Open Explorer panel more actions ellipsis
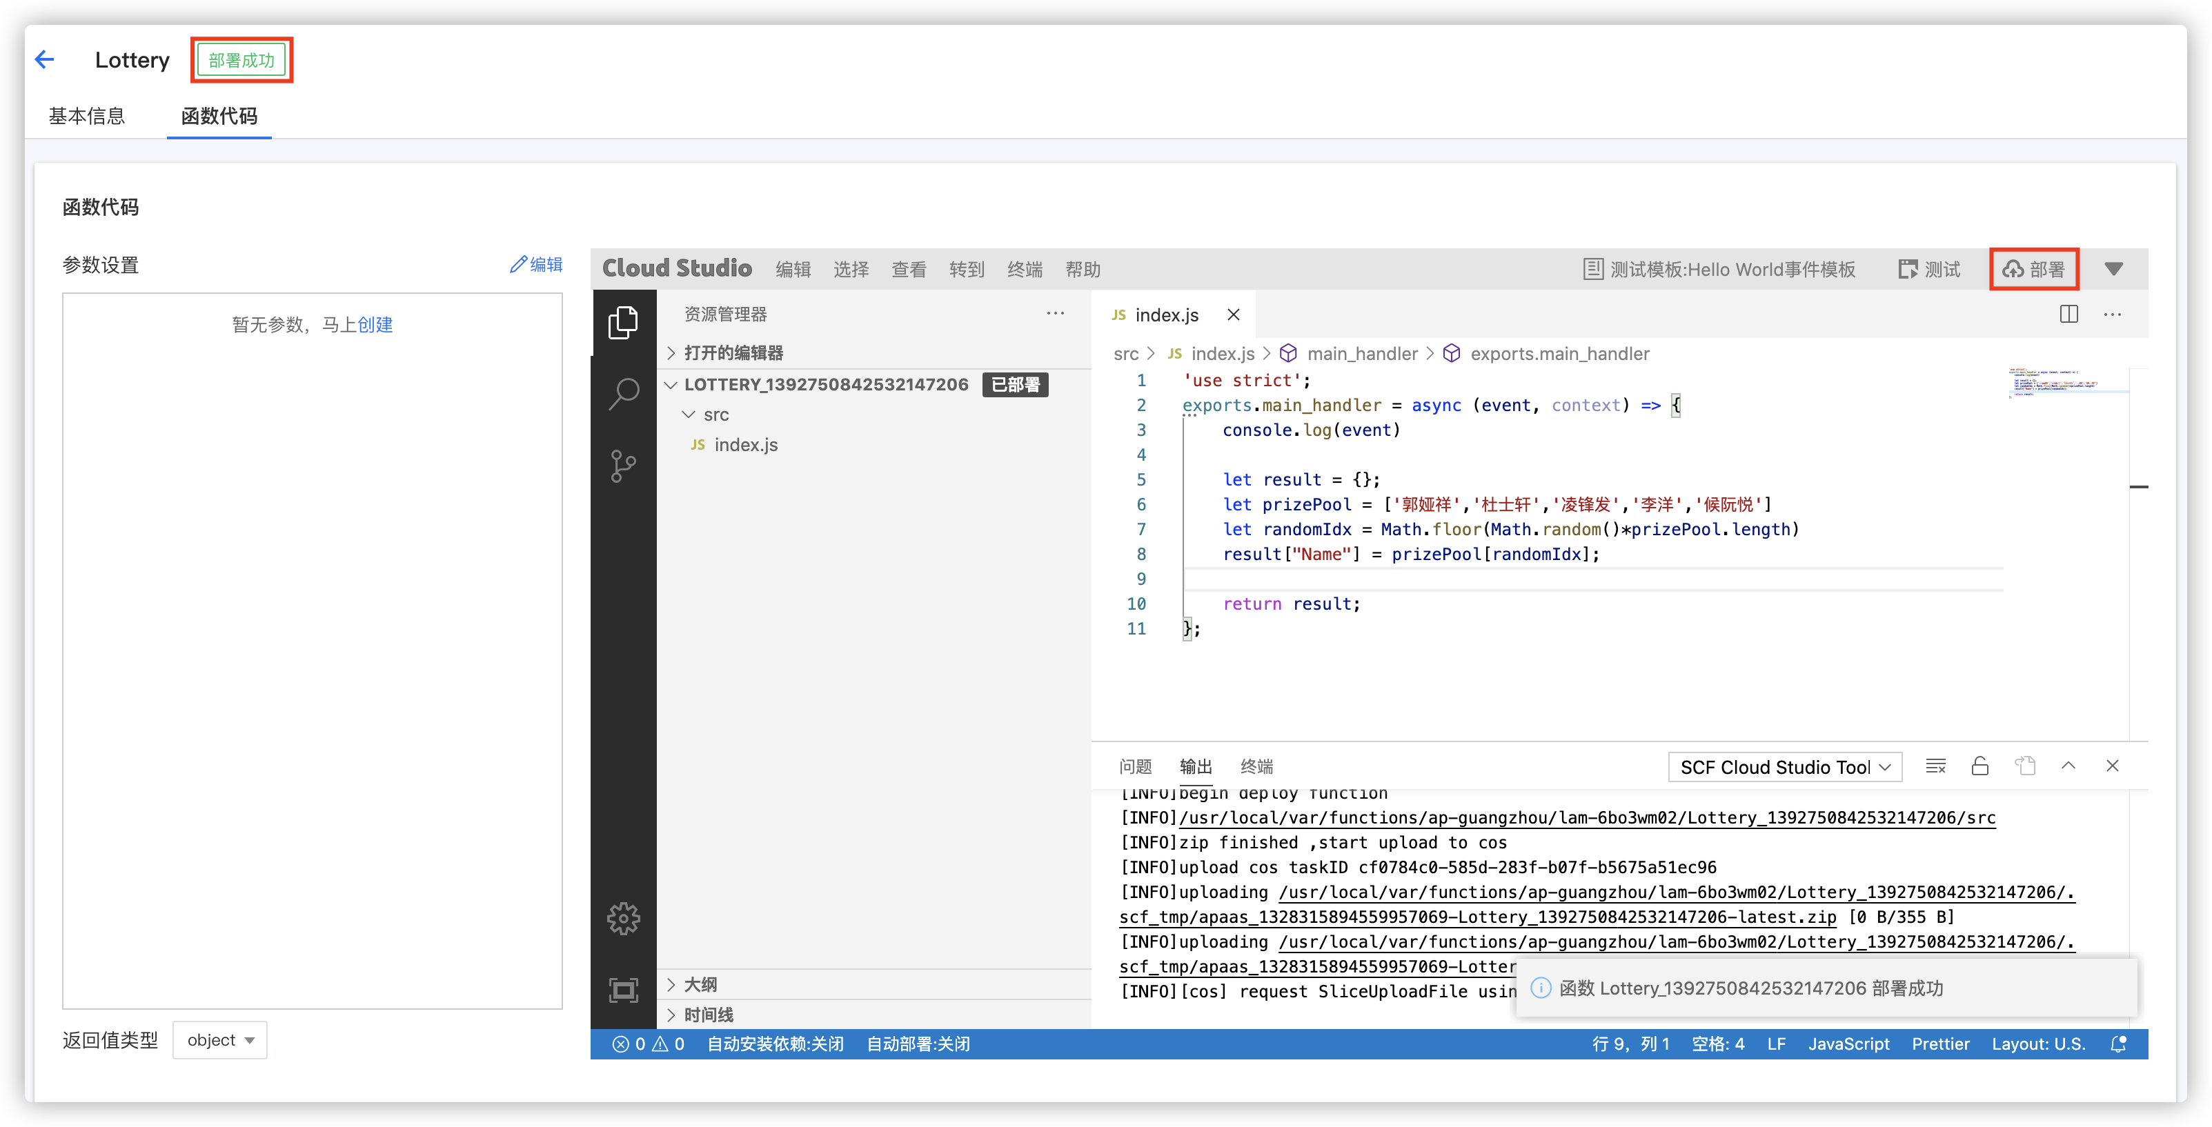The height and width of the screenshot is (1127, 2212). [1056, 314]
